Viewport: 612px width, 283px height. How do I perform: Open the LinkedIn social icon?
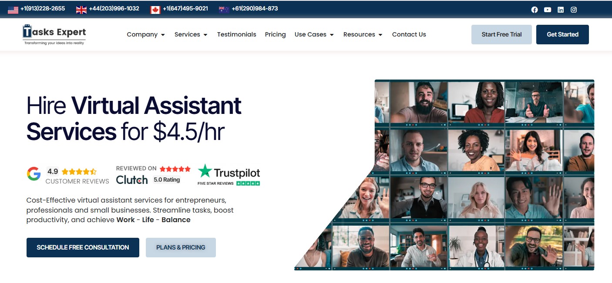coord(561,10)
